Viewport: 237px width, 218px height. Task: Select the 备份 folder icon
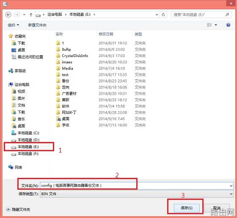coord(58,81)
